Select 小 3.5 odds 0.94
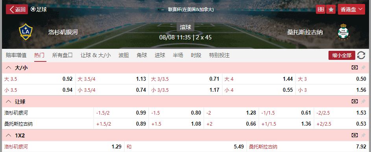Image resolution: width=371 pixels, height=152 pixels. (38, 90)
